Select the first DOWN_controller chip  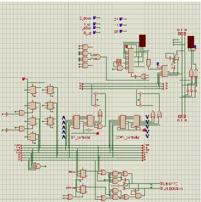click(123, 122)
